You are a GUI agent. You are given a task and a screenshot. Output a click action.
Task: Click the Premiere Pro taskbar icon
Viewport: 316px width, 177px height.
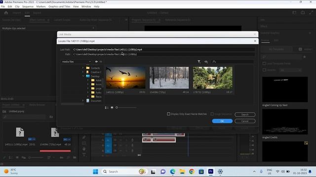pyautogui.click(x=211, y=172)
